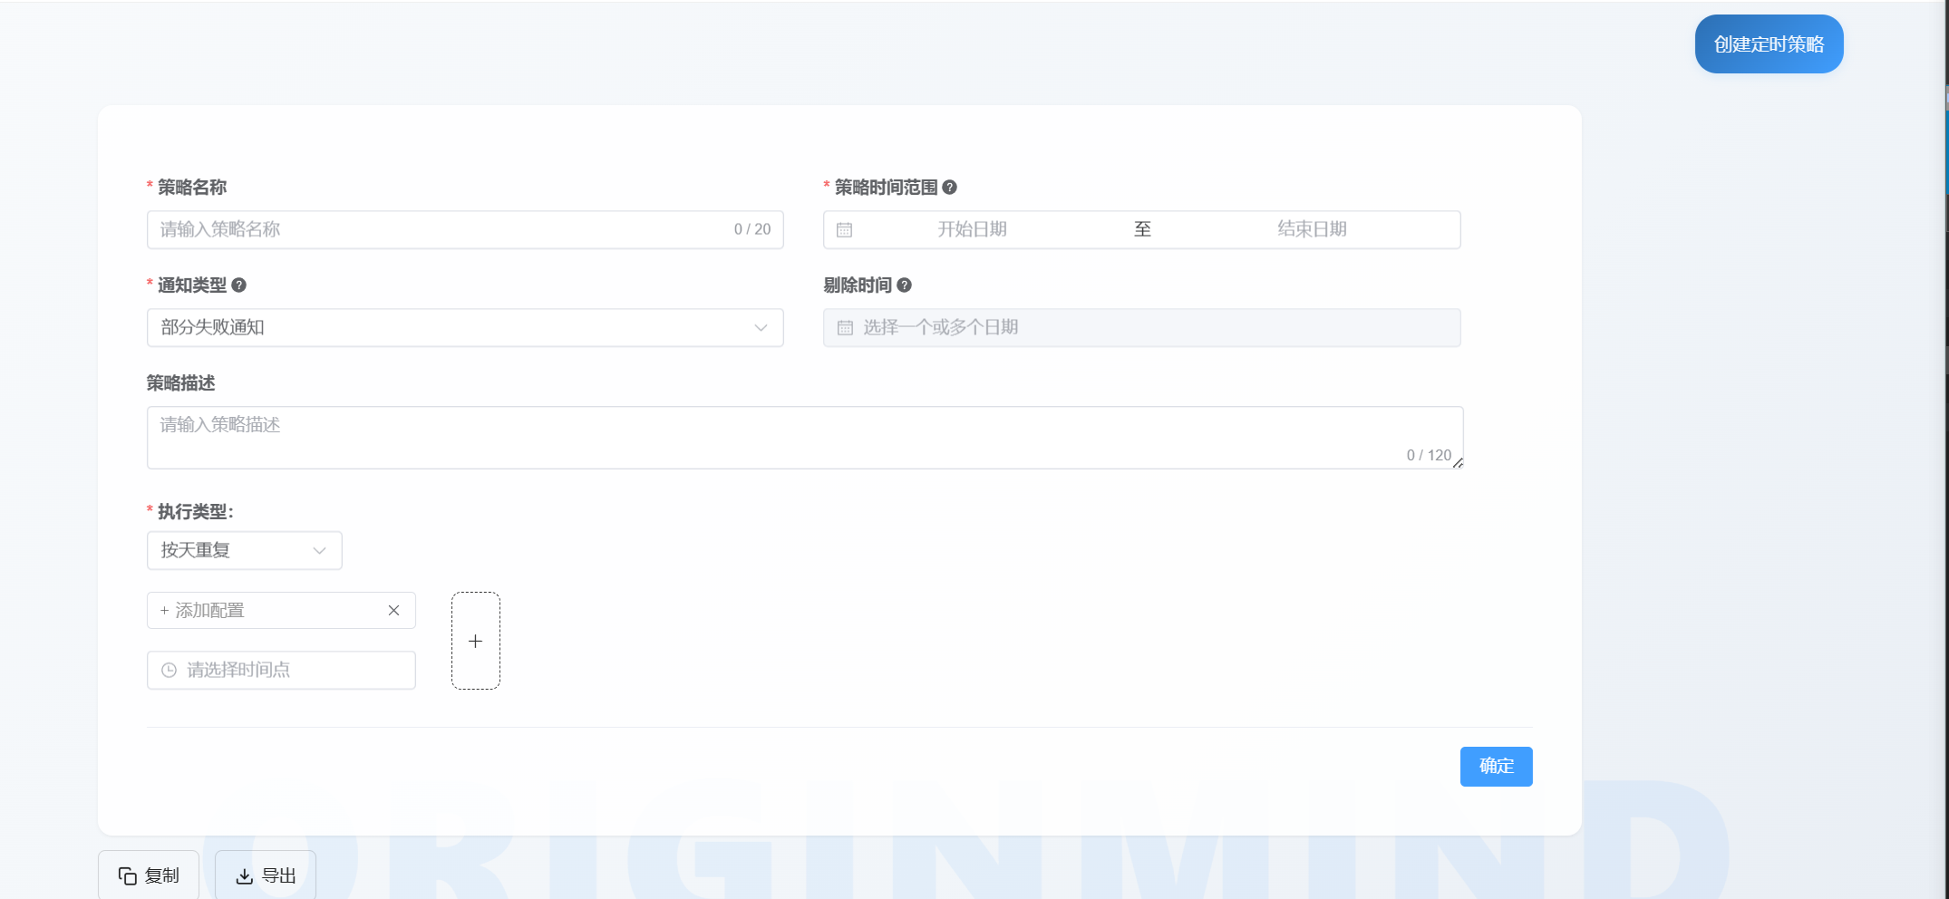This screenshot has width=1949, height=899.
Task: Select the 开始日期 start date field
Action: point(972,229)
